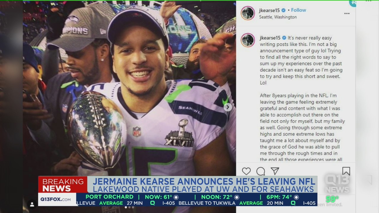Viewport: 379px width, 213px height.
Task: Save the post with the bookmark icon
Action: coord(346,171)
